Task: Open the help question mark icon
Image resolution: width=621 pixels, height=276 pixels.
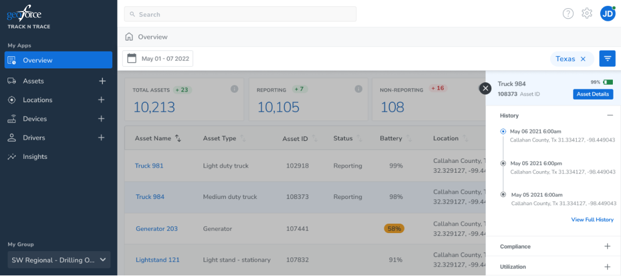Action: (568, 14)
